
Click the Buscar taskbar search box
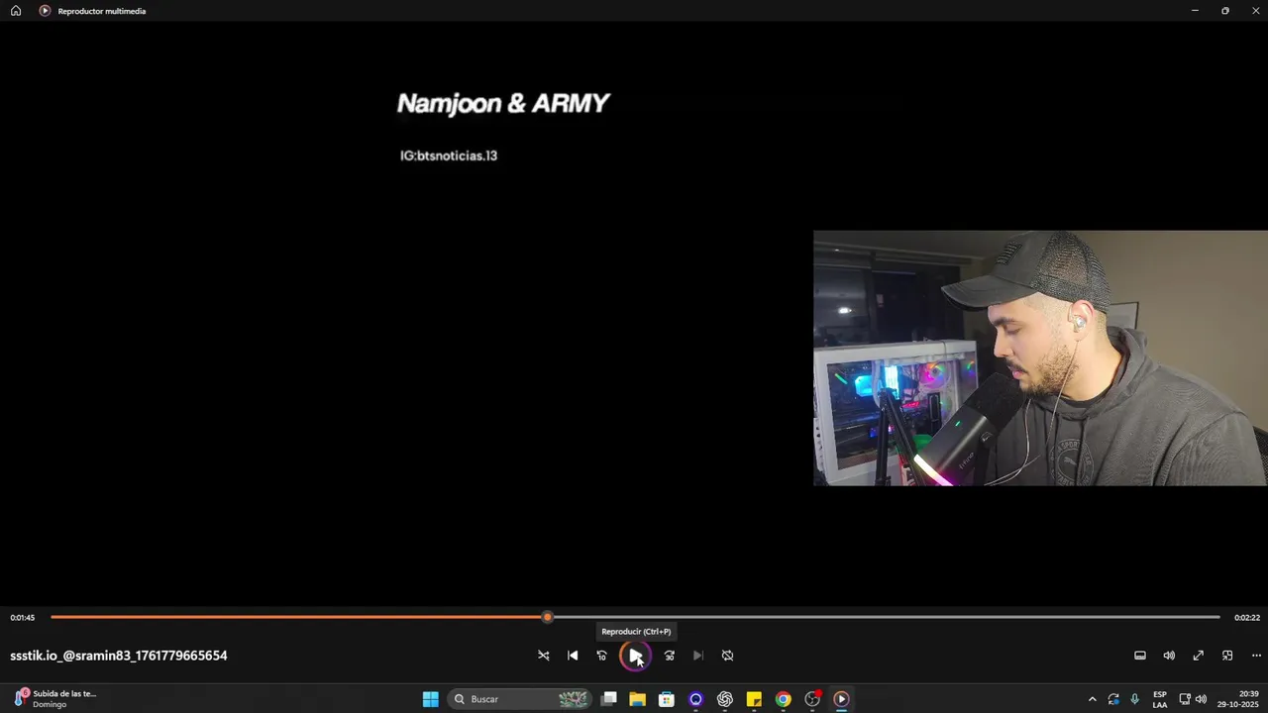coord(520,699)
